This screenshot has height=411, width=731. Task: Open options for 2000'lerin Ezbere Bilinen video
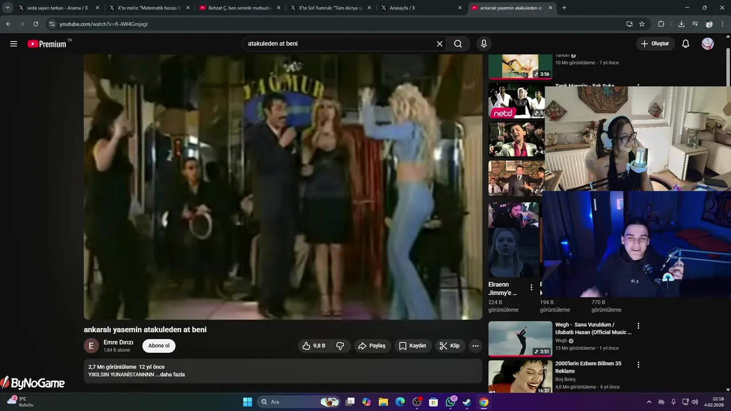pyautogui.click(x=638, y=365)
